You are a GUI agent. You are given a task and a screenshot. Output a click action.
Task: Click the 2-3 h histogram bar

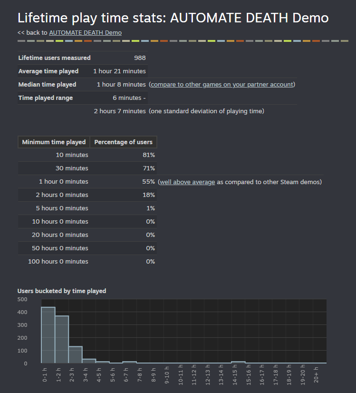(76, 354)
